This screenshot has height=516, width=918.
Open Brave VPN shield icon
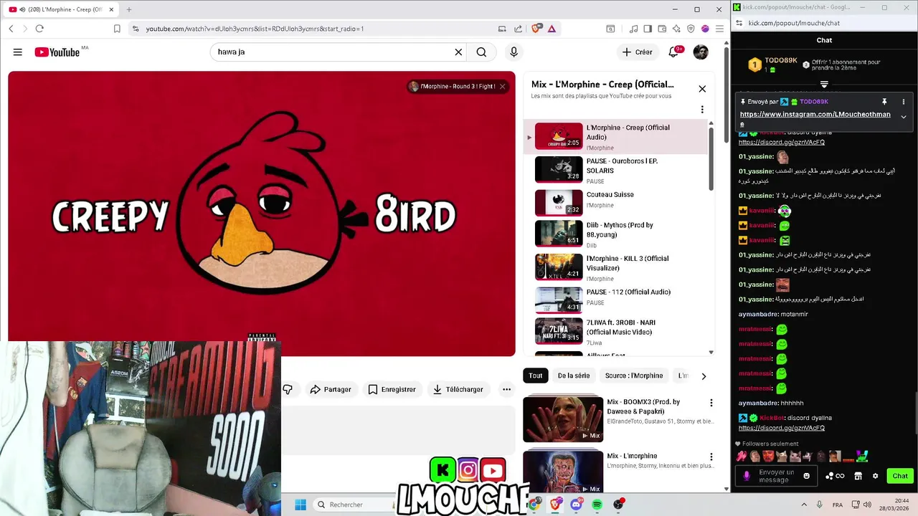[691, 29]
